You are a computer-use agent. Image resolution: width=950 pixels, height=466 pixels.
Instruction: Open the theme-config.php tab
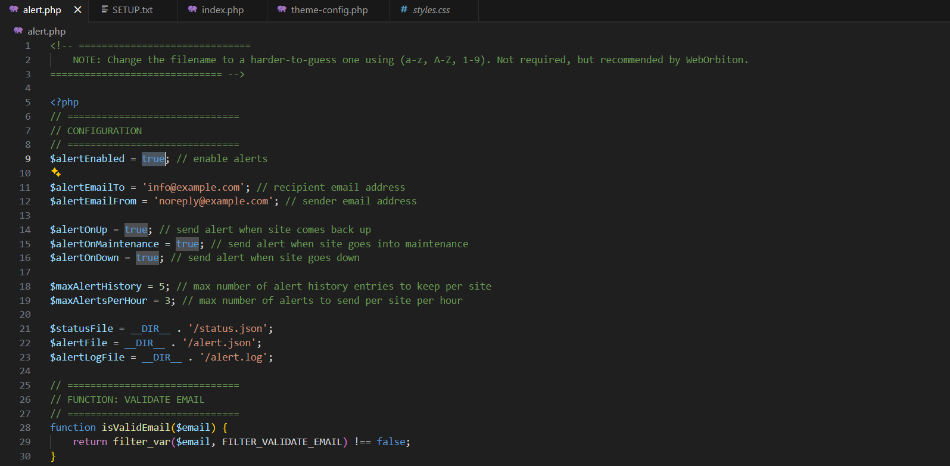[x=329, y=10]
